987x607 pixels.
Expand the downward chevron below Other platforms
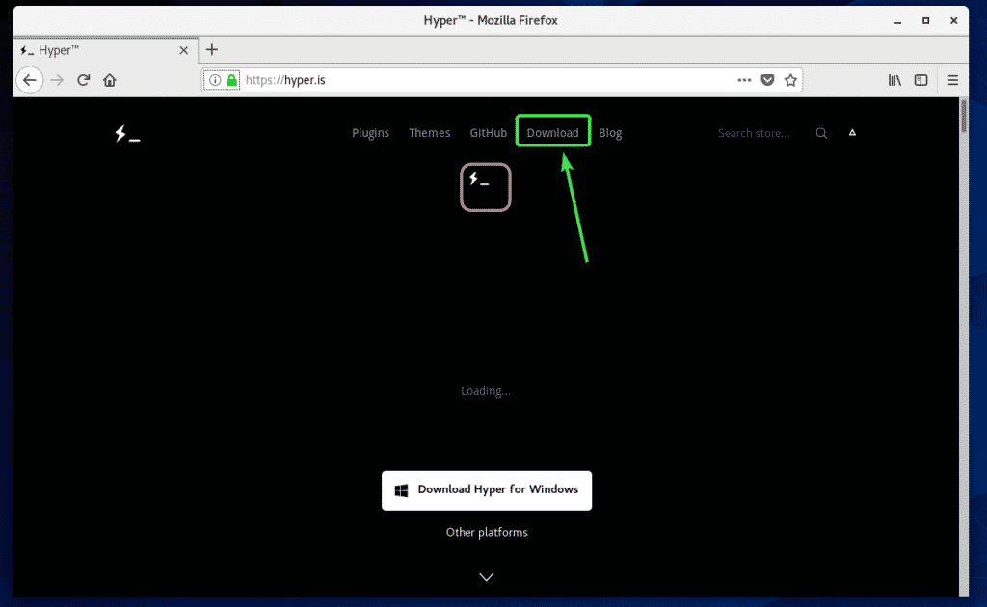[486, 577]
